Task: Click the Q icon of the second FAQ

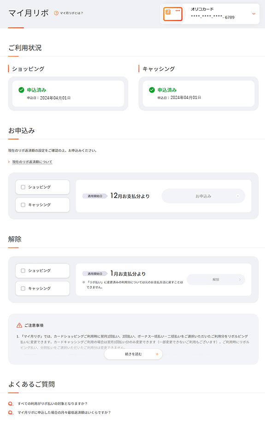Action: pos(11,413)
